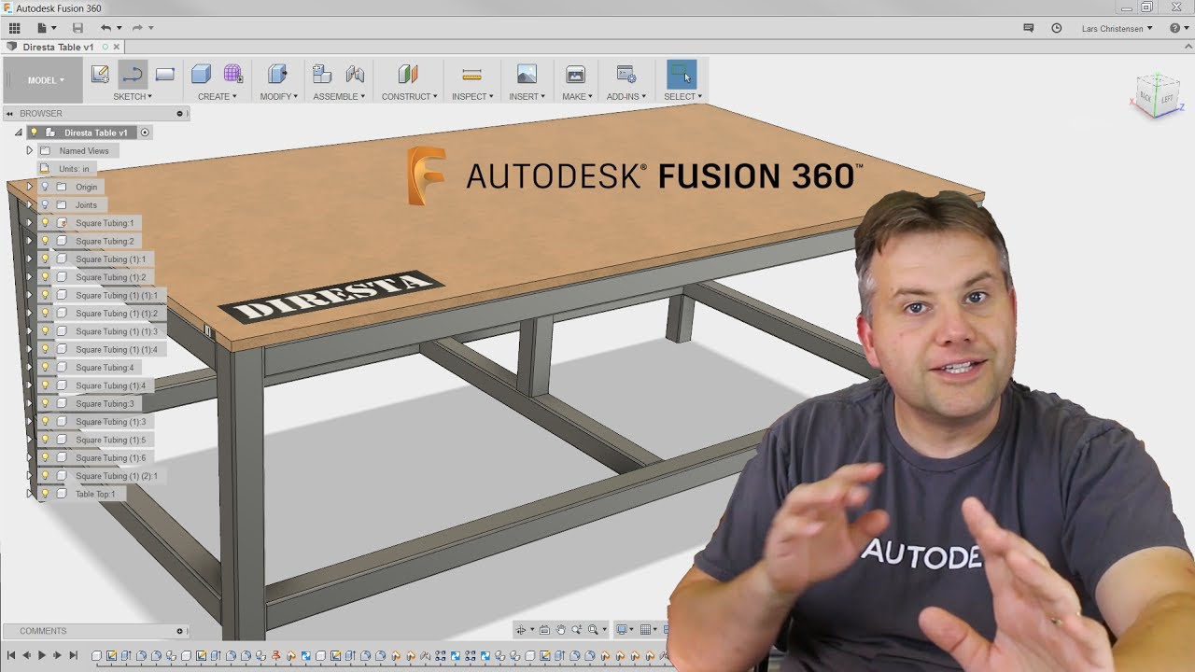Click the Redo arrow
Image resolution: width=1195 pixels, height=672 pixels.
[137, 28]
